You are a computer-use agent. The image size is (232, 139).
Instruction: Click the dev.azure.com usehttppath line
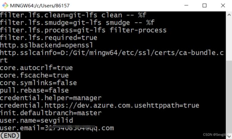(x=100, y=105)
